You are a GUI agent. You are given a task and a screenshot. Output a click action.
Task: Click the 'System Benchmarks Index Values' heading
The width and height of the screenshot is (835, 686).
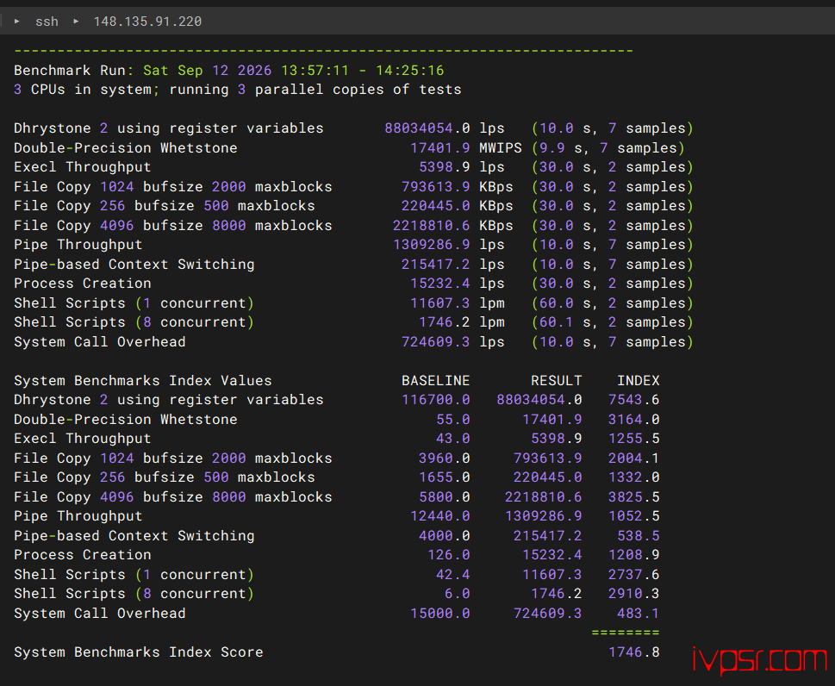pos(143,381)
